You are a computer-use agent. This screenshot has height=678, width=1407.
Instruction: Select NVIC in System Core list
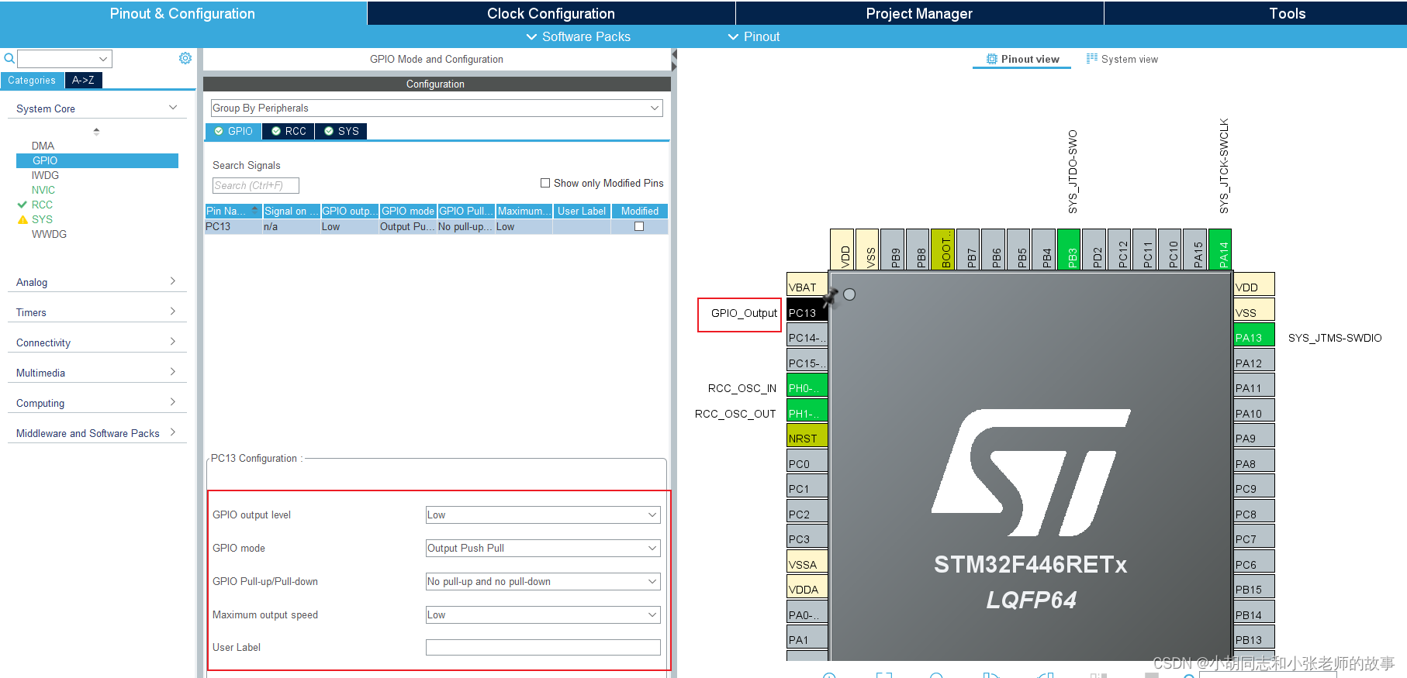pyautogui.click(x=43, y=190)
